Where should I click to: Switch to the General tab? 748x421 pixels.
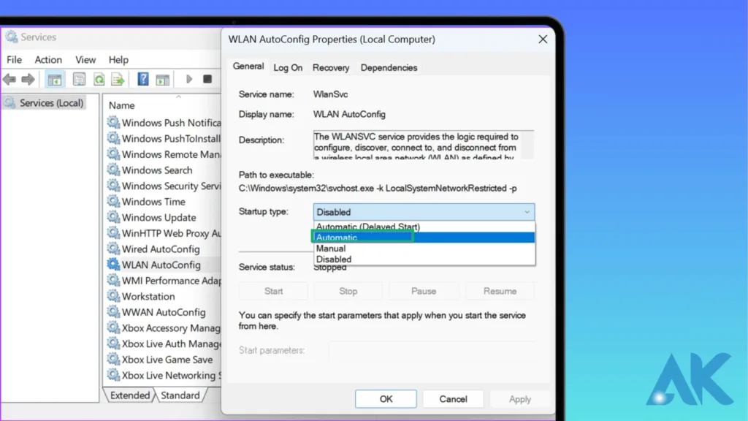pyautogui.click(x=248, y=67)
